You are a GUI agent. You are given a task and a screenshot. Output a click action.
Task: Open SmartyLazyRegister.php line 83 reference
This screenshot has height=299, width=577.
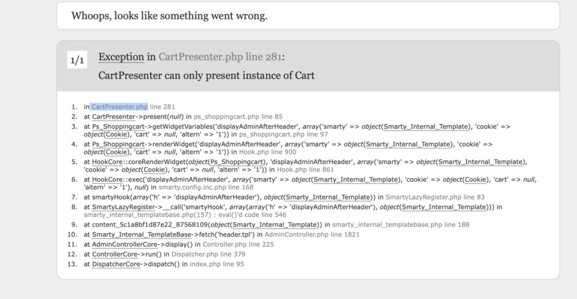tap(435, 197)
